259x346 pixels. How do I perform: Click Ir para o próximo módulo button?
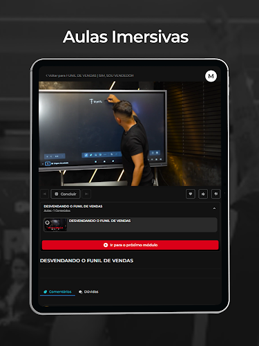pos(130,245)
